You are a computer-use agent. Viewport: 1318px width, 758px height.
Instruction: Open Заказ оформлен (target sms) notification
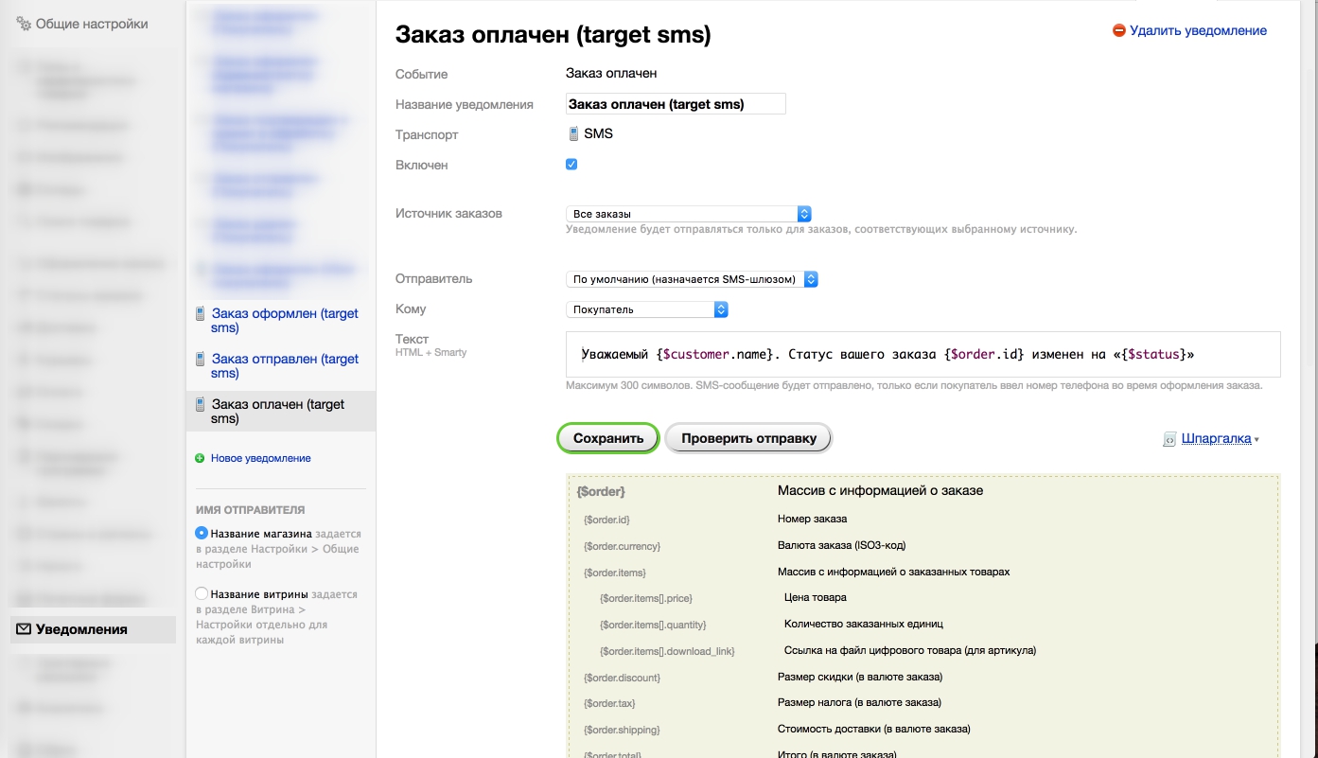[285, 321]
